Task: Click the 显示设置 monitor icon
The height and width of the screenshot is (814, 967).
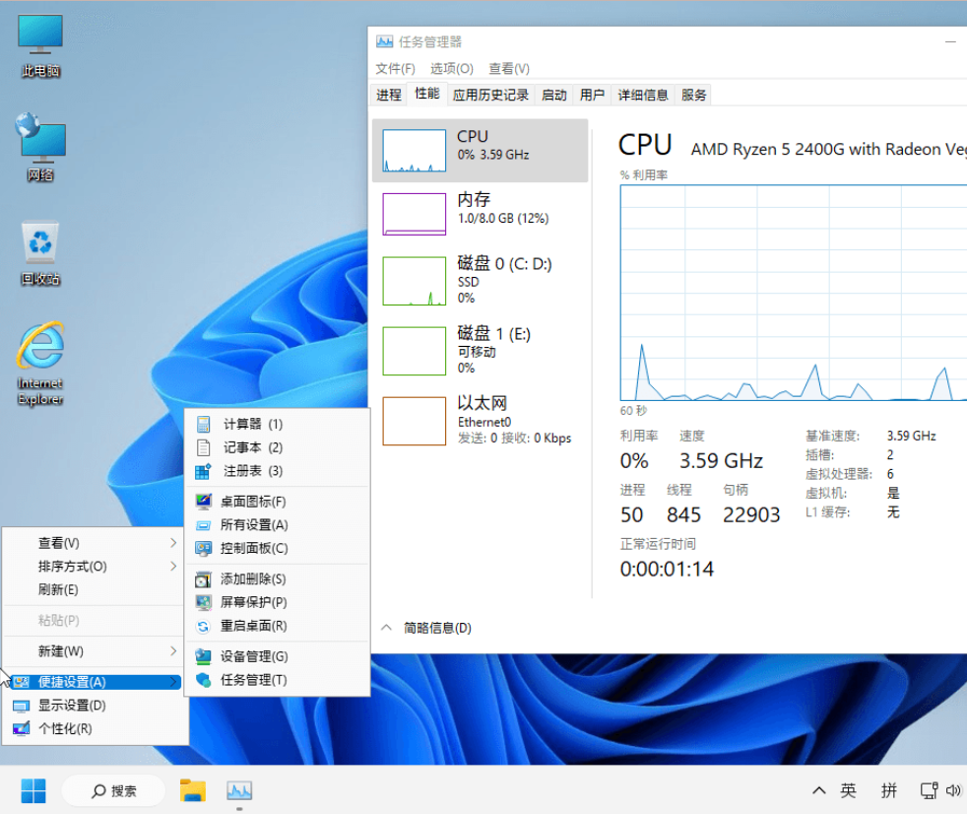Action: [22, 706]
